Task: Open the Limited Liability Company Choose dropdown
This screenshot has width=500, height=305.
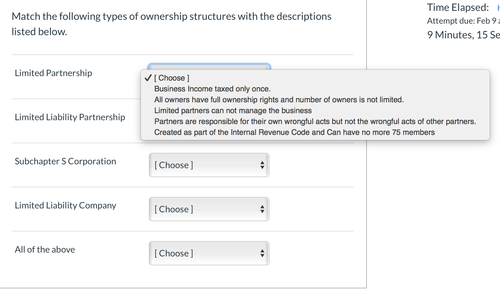Action: point(208,209)
